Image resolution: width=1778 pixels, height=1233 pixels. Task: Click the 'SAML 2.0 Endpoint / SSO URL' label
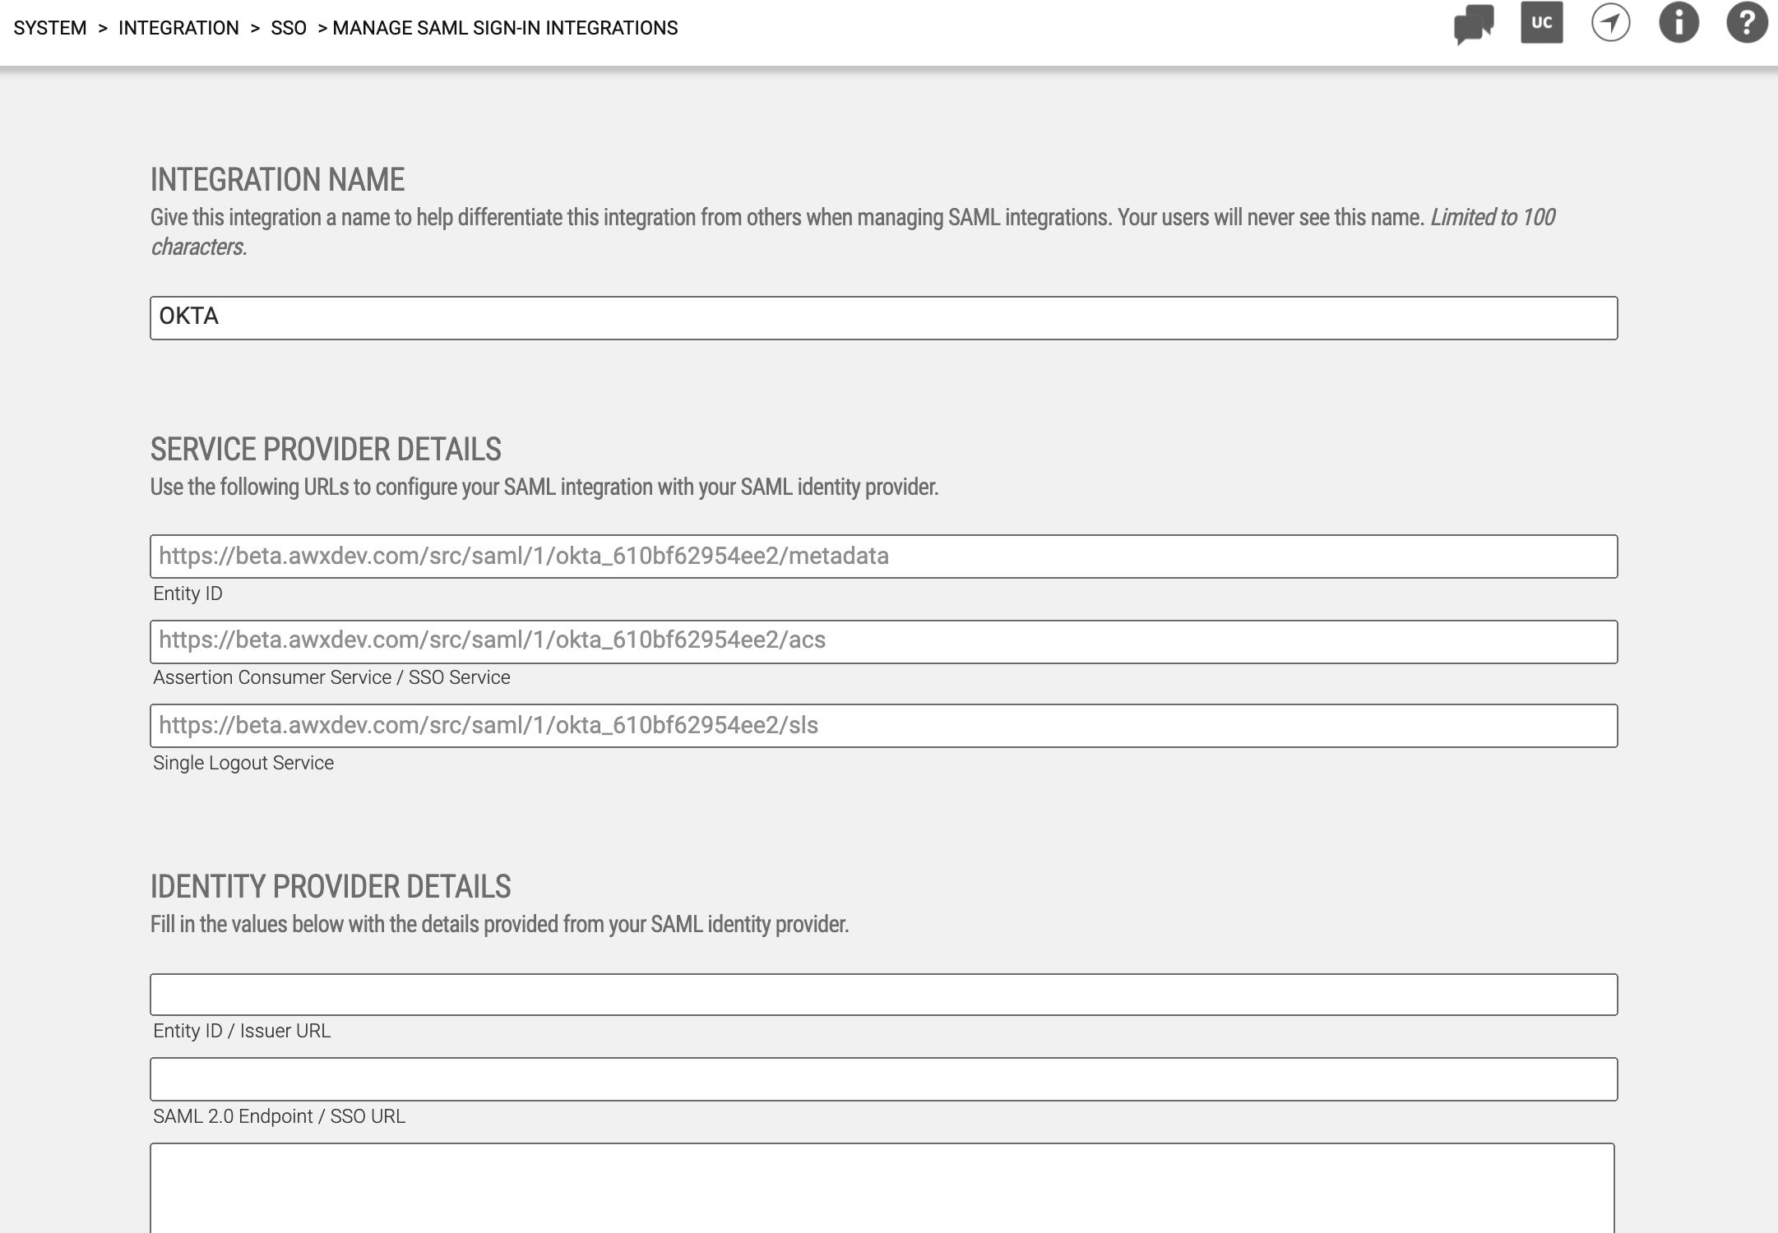[279, 1116]
